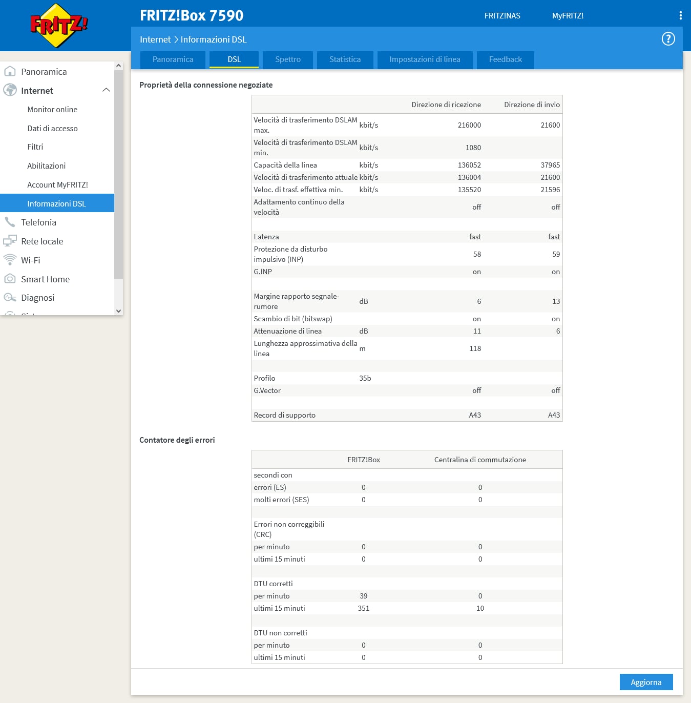This screenshot has width=691, height=703.
Task: Select Monitor online in sidebar
Action: [x=52, y=110]
